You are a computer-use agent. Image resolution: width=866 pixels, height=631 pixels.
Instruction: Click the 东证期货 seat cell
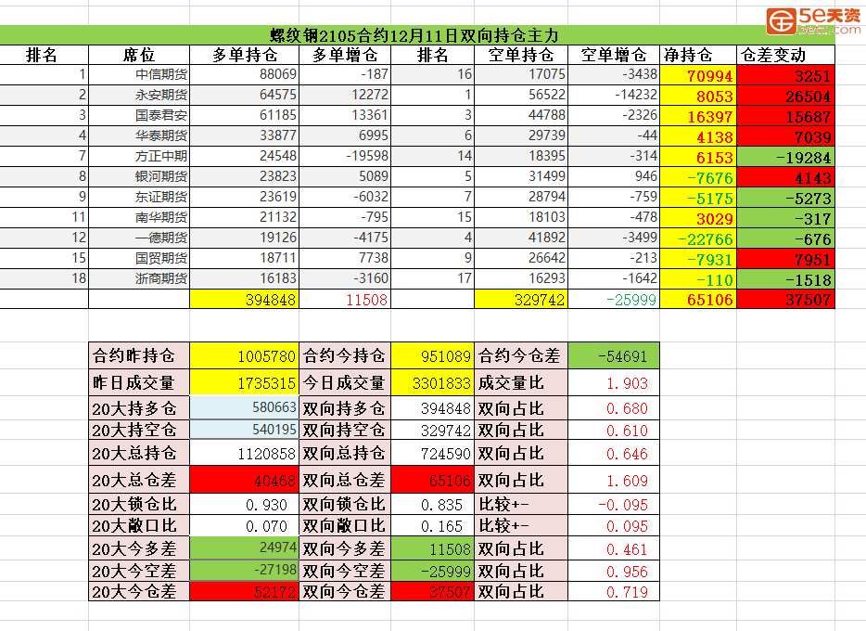tap(139, 198)
